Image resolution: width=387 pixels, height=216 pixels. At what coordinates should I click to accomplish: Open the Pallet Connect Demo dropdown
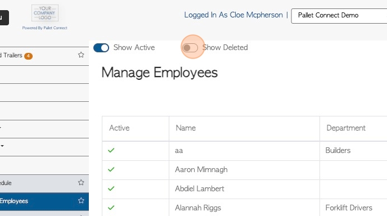[x=339, y=16]
